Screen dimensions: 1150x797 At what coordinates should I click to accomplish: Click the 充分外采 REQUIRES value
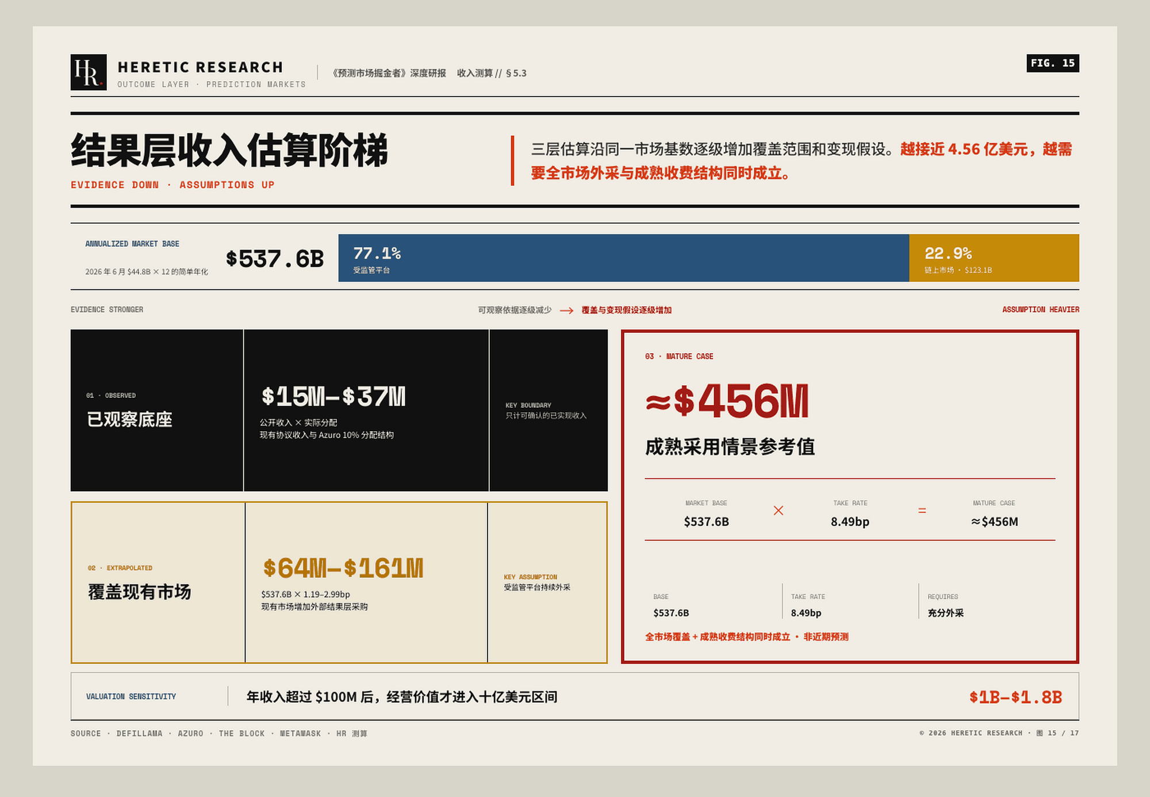pos(945,613)
